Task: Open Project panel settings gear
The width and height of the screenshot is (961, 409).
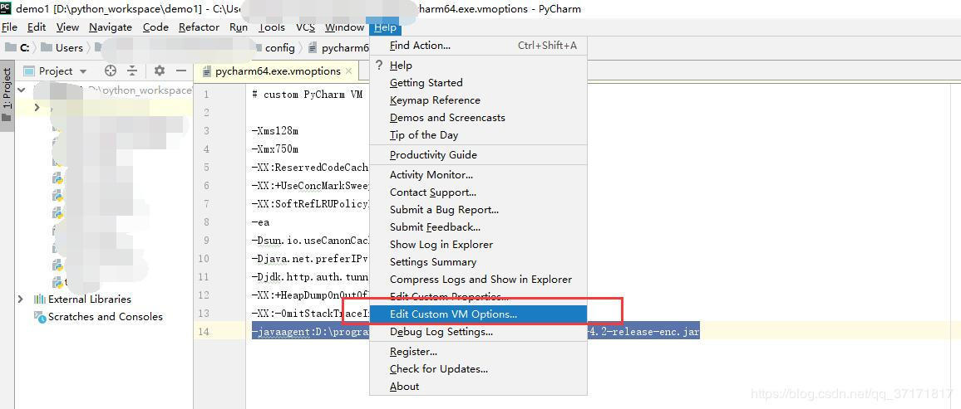Action: 160,71
